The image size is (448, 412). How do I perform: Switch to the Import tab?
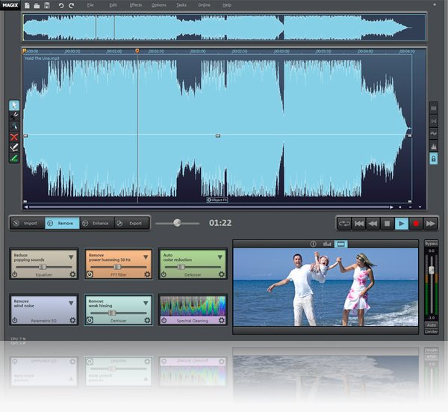(28, 223)
